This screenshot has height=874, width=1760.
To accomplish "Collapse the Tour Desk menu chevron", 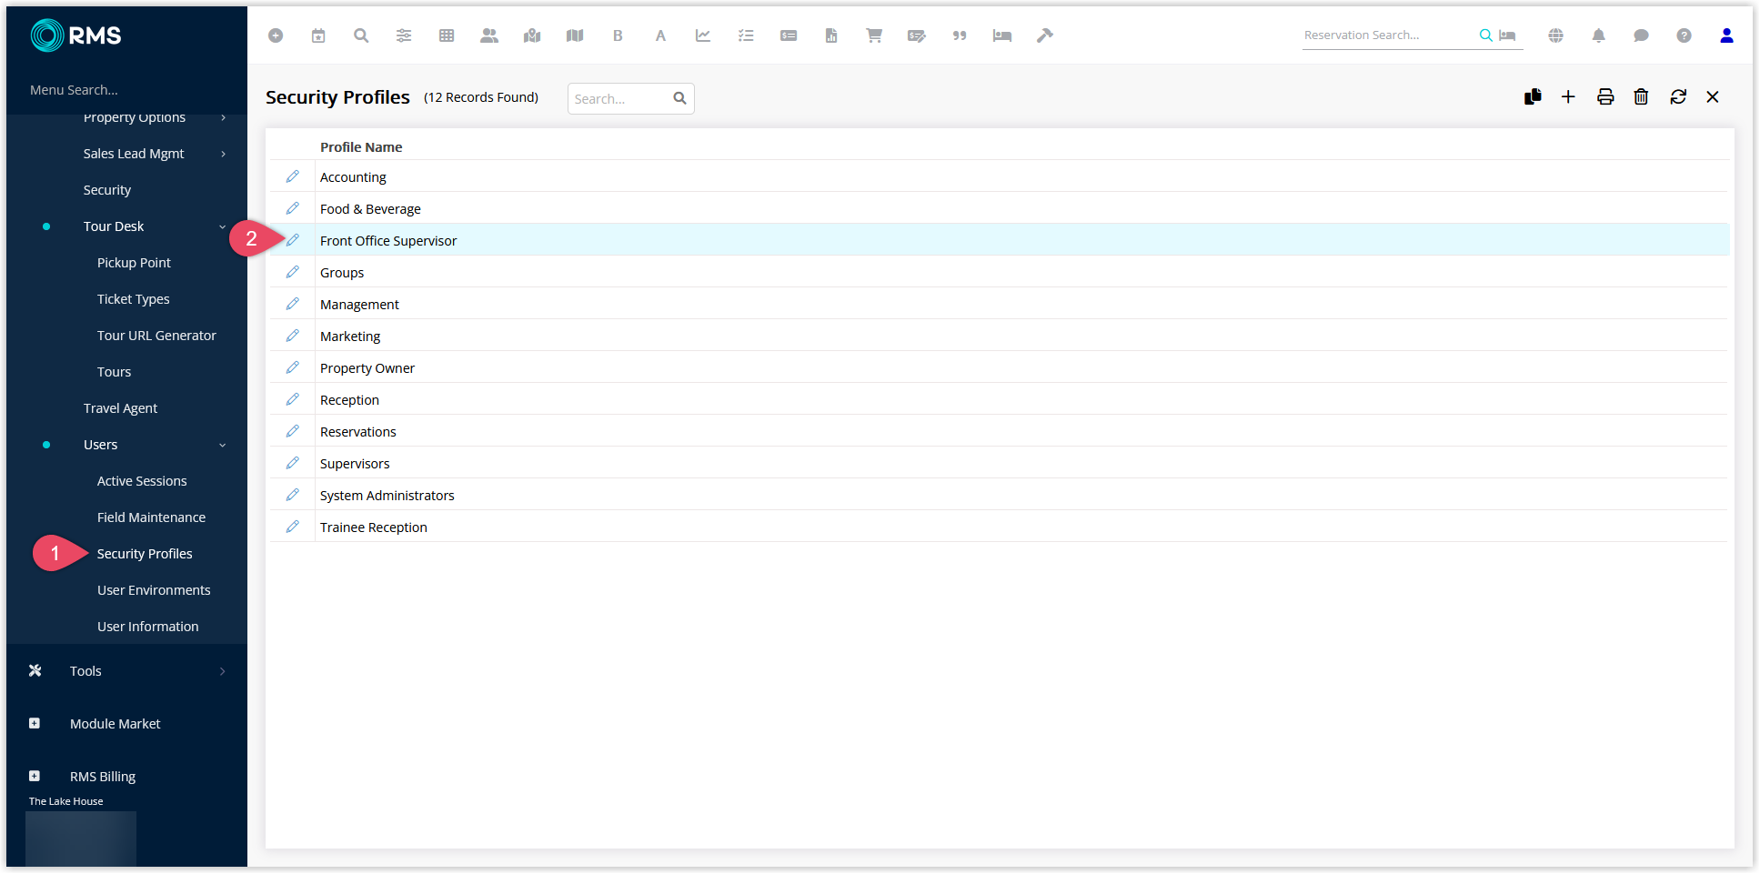I will pos(223,226).
